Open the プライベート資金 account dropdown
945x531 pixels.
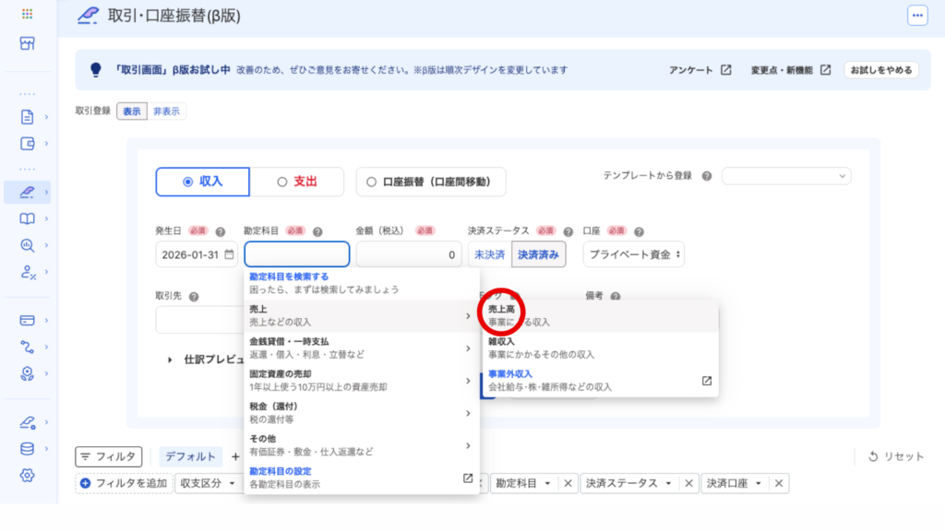[633, 254]
